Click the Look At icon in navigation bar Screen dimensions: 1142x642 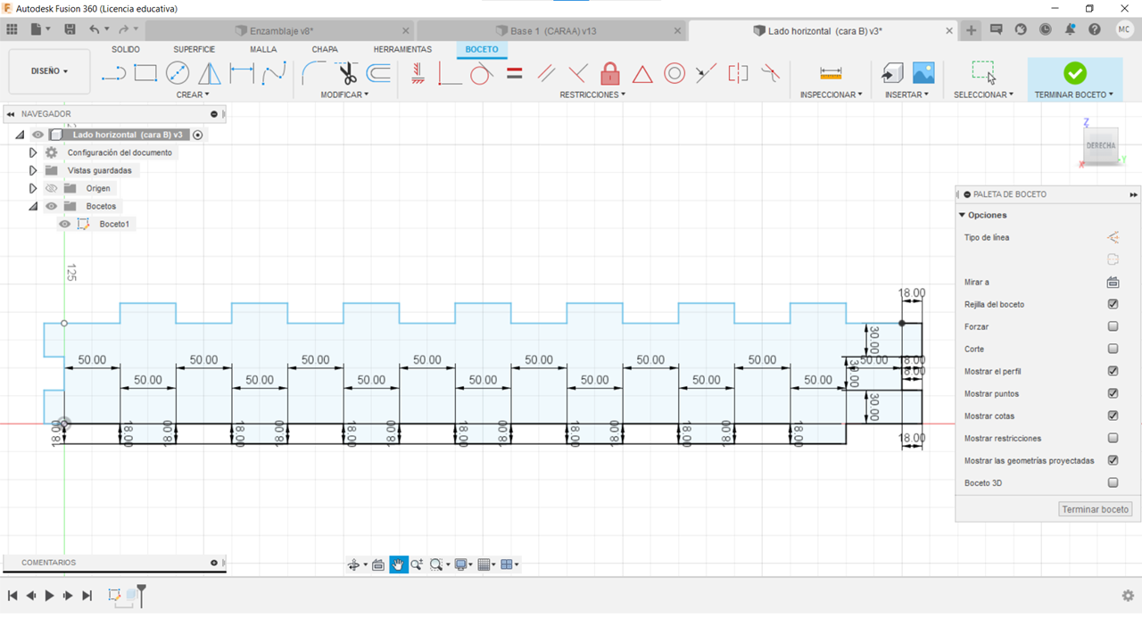378,564
